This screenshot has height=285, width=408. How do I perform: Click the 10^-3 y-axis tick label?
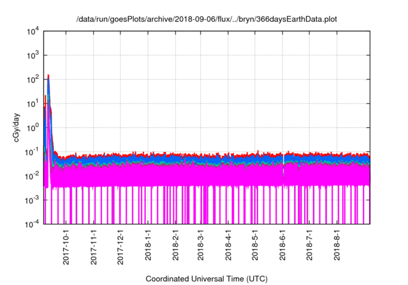(x=32, y=200)
